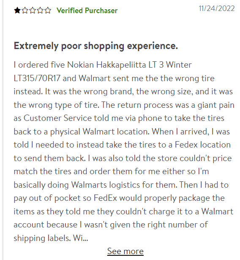The width and height of the screenshot is (240, 260).
Task: Click the 'Extremely poor shopping experience.' heading
Action: 96,46
